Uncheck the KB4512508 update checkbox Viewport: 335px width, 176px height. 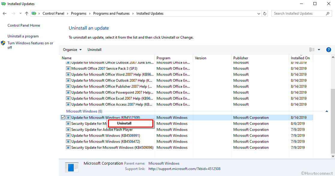[x=63, y=117]
